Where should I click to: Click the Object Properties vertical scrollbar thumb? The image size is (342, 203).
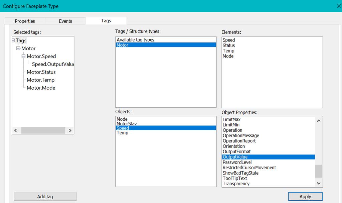point(319,171)
